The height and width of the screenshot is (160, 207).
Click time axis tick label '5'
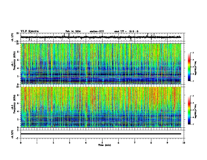(x=102, y=143)
